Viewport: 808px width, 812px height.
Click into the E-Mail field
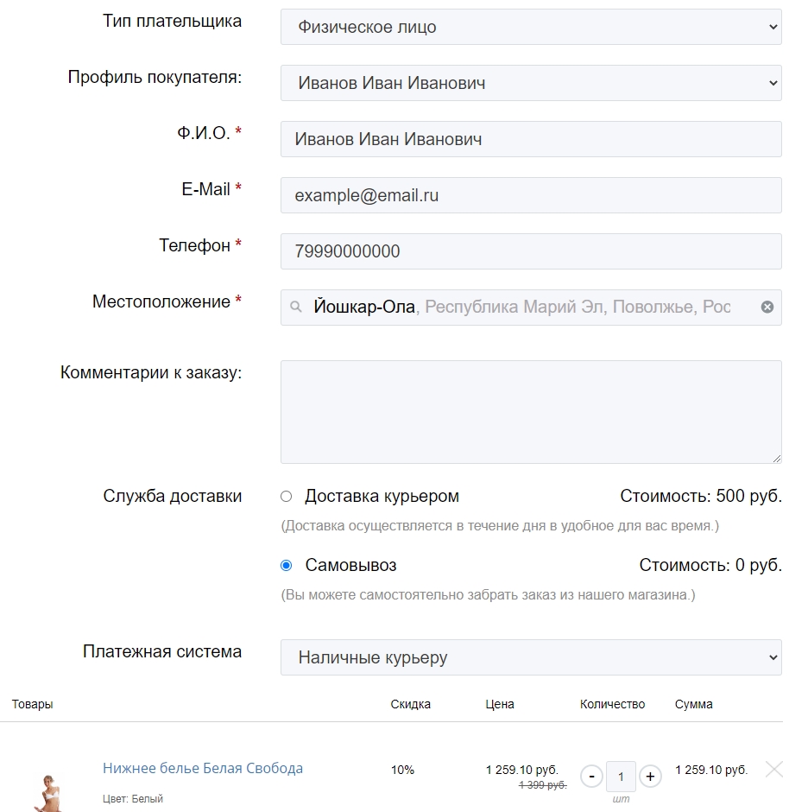[x=530, y=195]
